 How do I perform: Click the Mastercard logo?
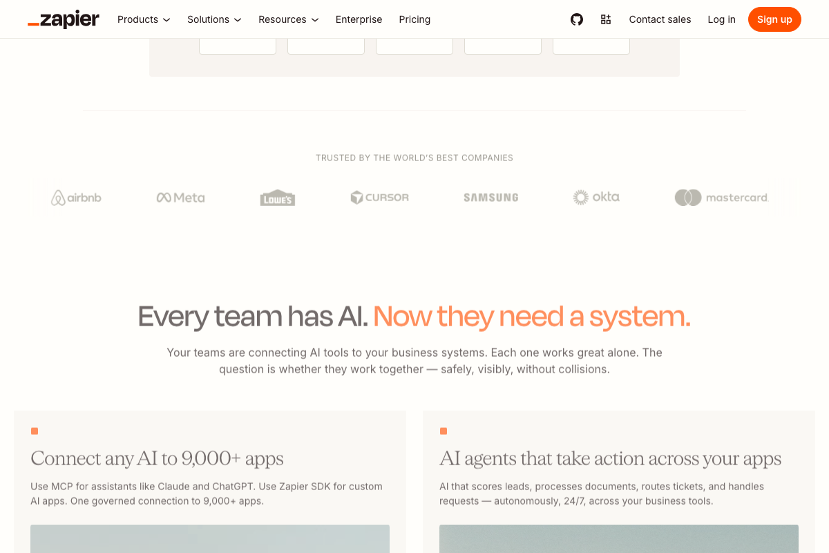[x=722, y=198]
